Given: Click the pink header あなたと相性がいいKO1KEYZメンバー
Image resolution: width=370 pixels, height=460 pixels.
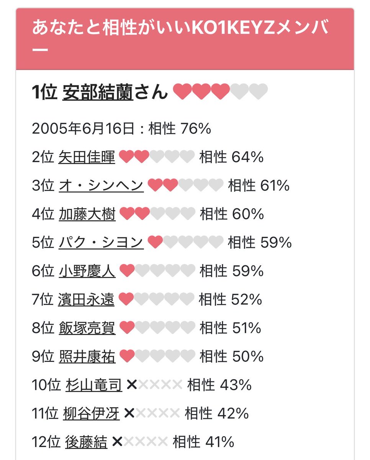Looking at the screenshot, I should coord(185,39).
